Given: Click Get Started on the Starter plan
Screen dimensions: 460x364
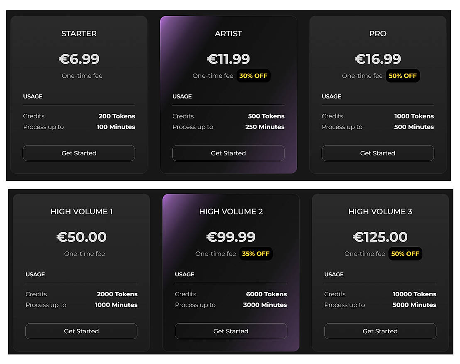Looking at the screenshot, I should pyautogui.click(x=79, y=153).
